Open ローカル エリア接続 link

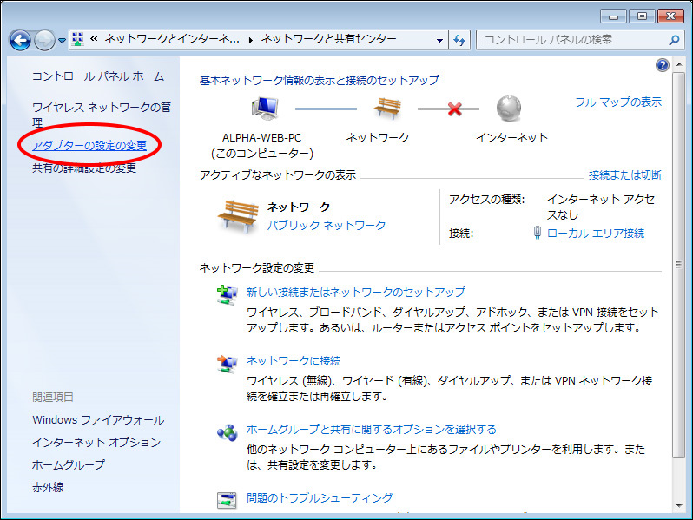[595, 233]
